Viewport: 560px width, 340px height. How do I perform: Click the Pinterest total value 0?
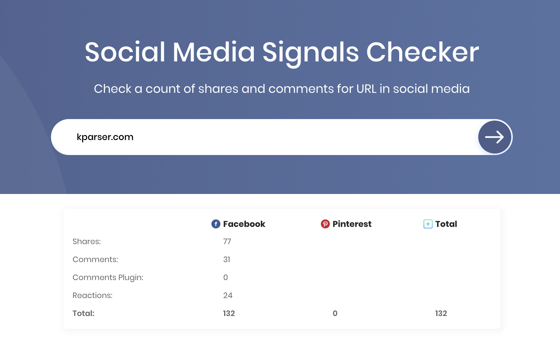335,313
